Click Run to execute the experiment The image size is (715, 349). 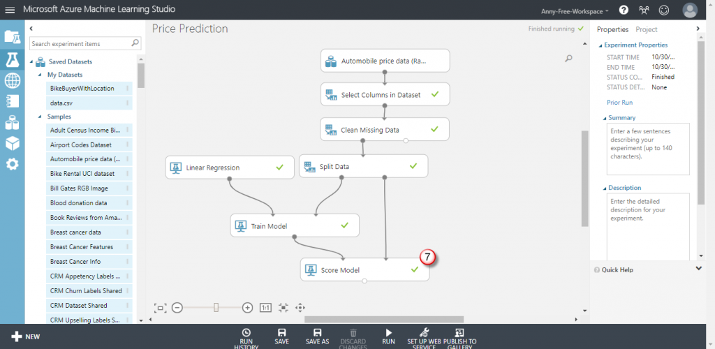pos(388,336)
